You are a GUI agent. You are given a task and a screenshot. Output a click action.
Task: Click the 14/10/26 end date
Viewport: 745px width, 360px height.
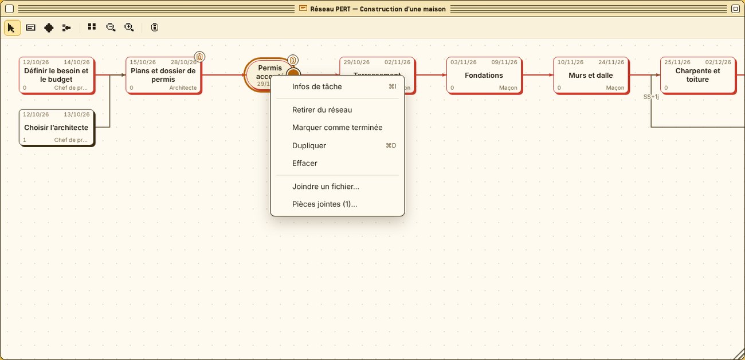point(77,62)
